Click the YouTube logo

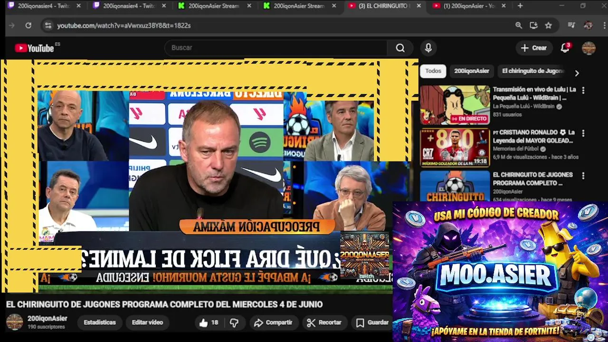34,48
